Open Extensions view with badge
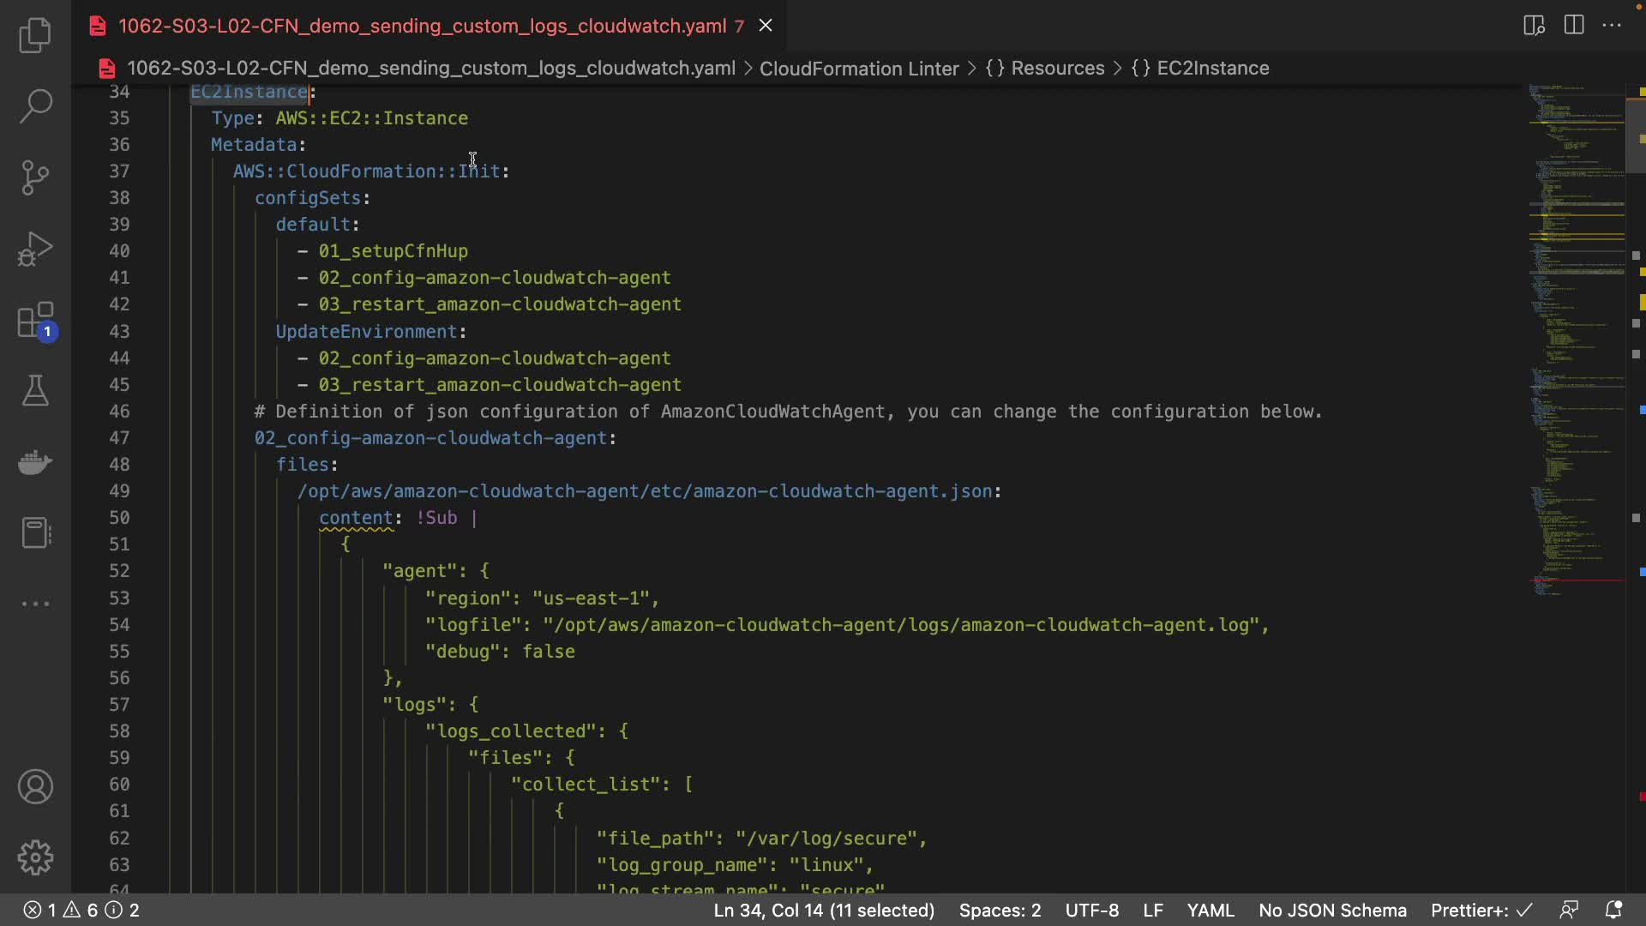 [x=35, y=322]
